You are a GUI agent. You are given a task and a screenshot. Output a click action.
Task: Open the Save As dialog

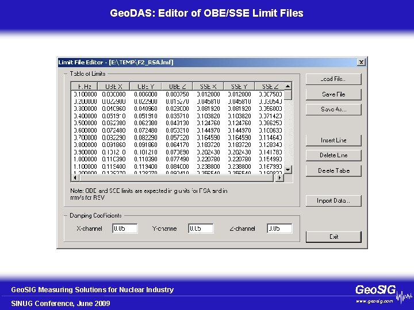[333, 110]
